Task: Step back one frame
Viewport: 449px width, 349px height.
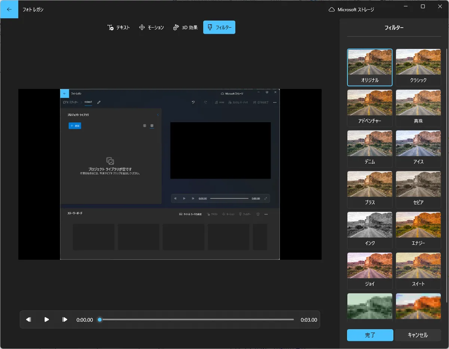Action: pos(28,319)
